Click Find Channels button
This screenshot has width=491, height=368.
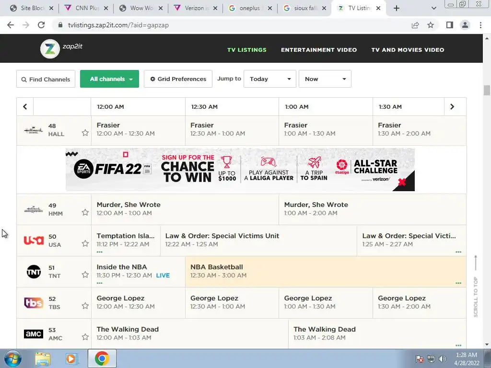pos(46,79)
